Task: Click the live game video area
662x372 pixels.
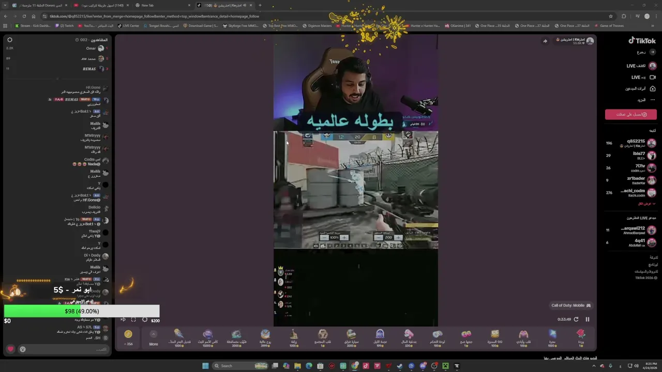Action: click(x=356, y=190)
